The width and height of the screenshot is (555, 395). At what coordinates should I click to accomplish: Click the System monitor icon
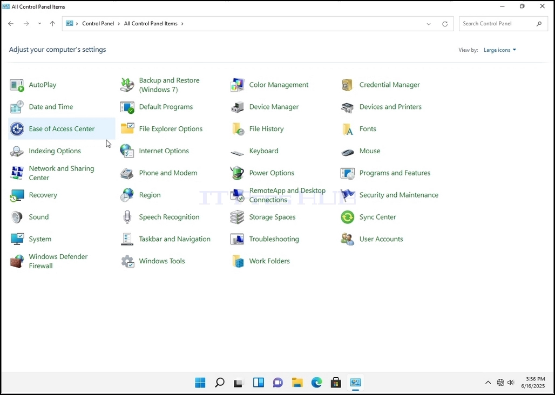pyautogui.click(x=17, y=239)
